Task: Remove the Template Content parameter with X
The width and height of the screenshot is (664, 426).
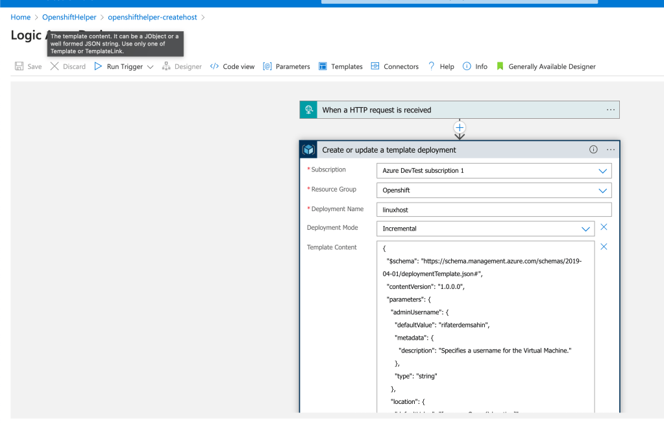Action: [x=604, y=247]
